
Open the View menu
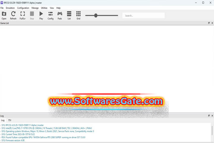(52, 8)
